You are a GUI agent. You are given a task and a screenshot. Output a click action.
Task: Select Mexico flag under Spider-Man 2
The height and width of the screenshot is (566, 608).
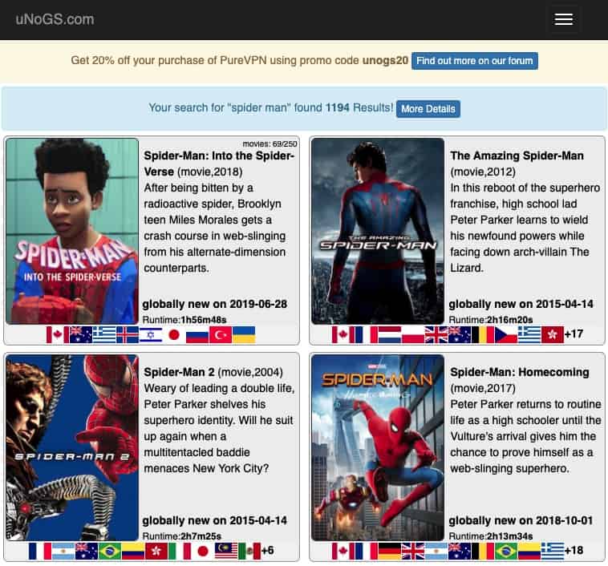click(249, 551)
